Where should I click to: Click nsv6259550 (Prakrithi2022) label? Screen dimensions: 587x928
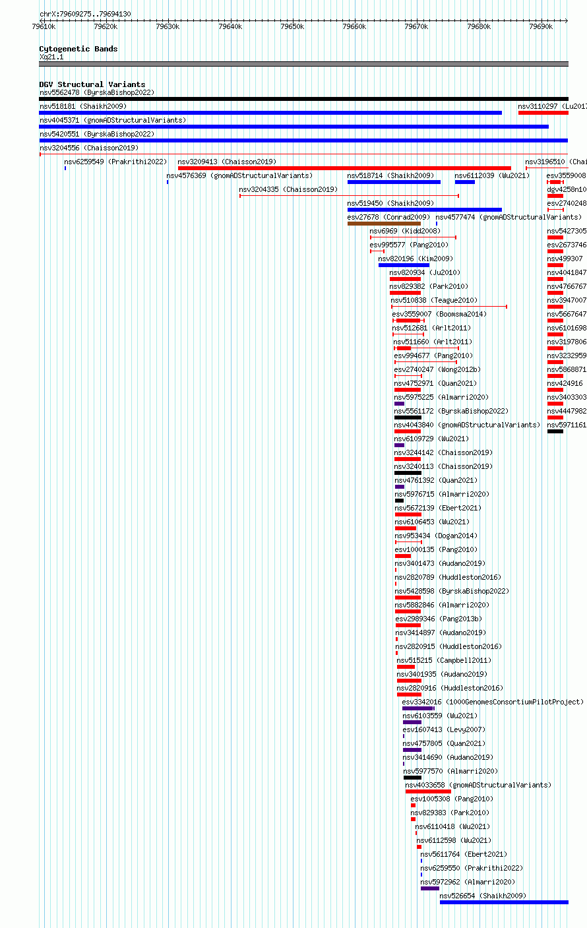tap(472, 868)
